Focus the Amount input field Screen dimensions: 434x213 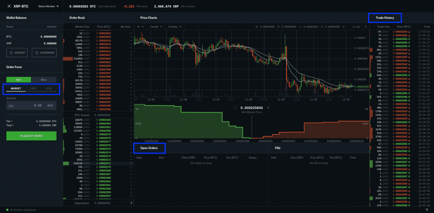[31, 106]
